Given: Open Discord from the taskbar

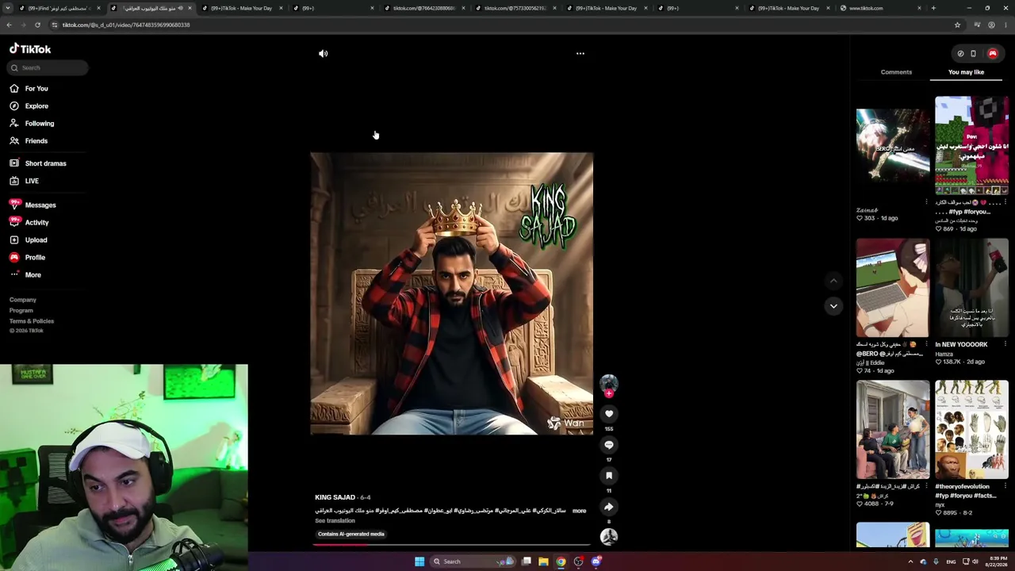Looking at the screenshot, I should pos(596,561).
